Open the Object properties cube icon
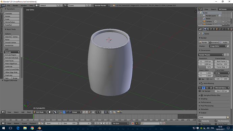 217,29
